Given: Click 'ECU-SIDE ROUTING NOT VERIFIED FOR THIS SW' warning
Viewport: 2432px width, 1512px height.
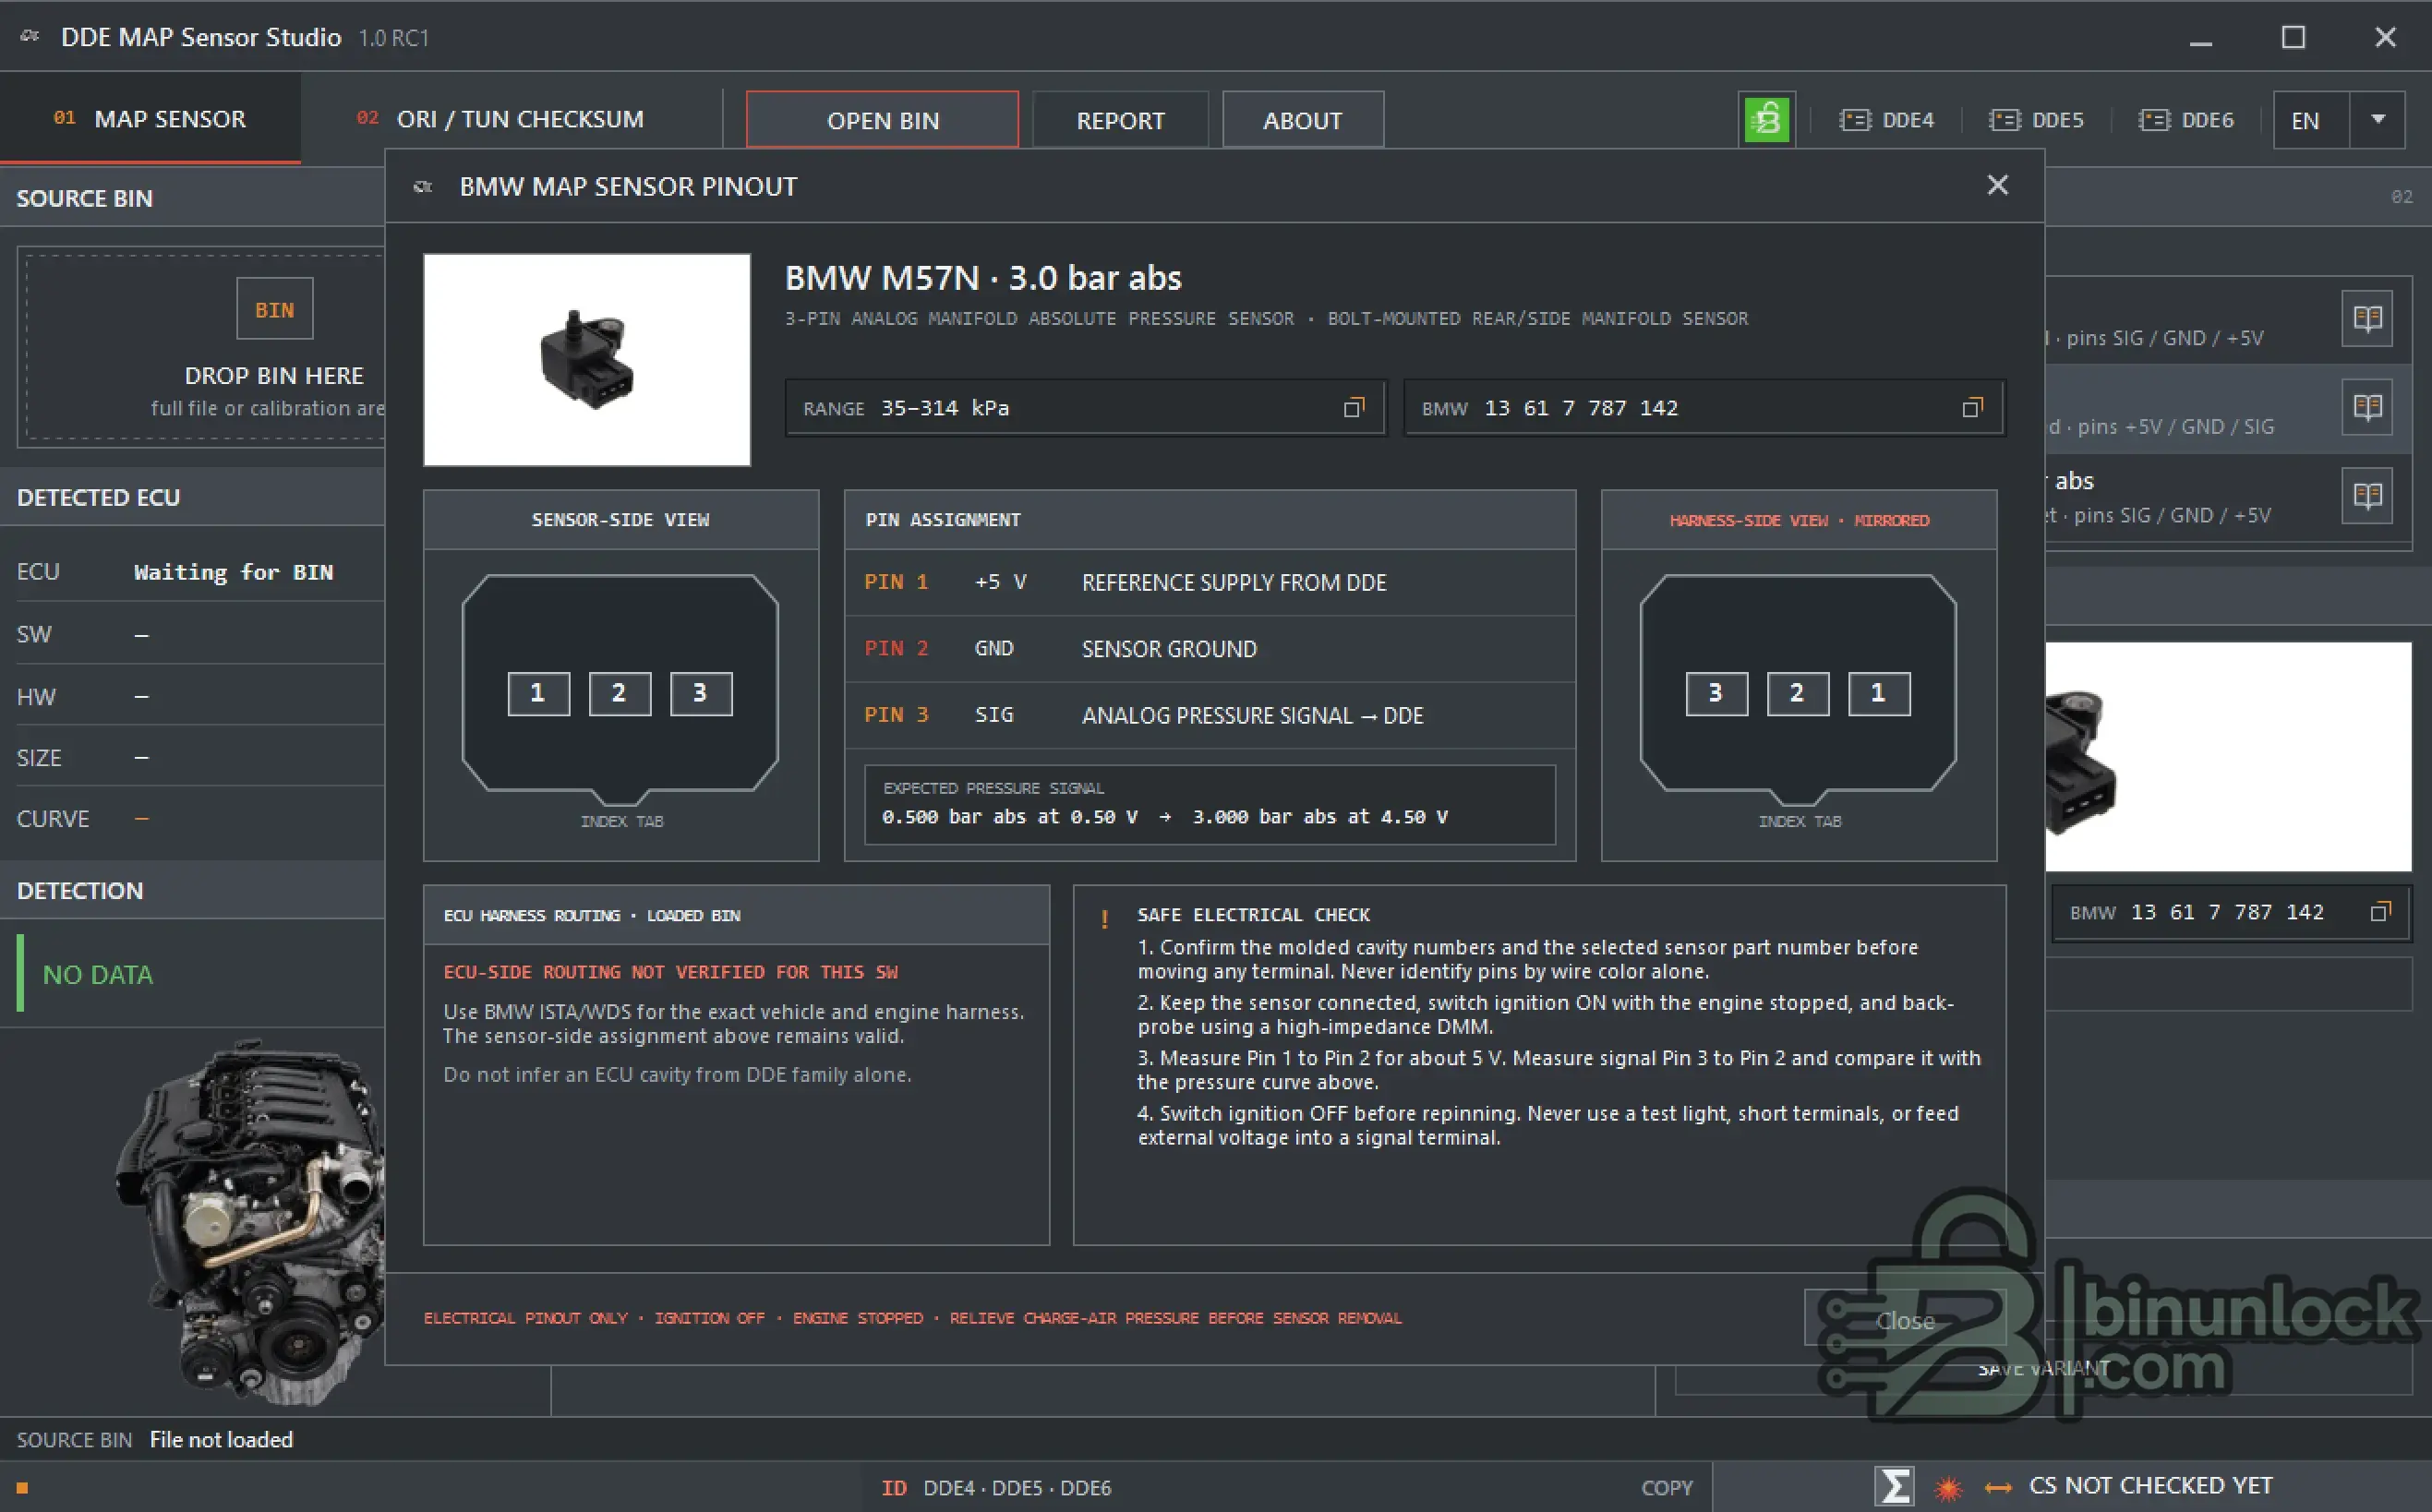Looking at the screenshot, I should 670,972.
